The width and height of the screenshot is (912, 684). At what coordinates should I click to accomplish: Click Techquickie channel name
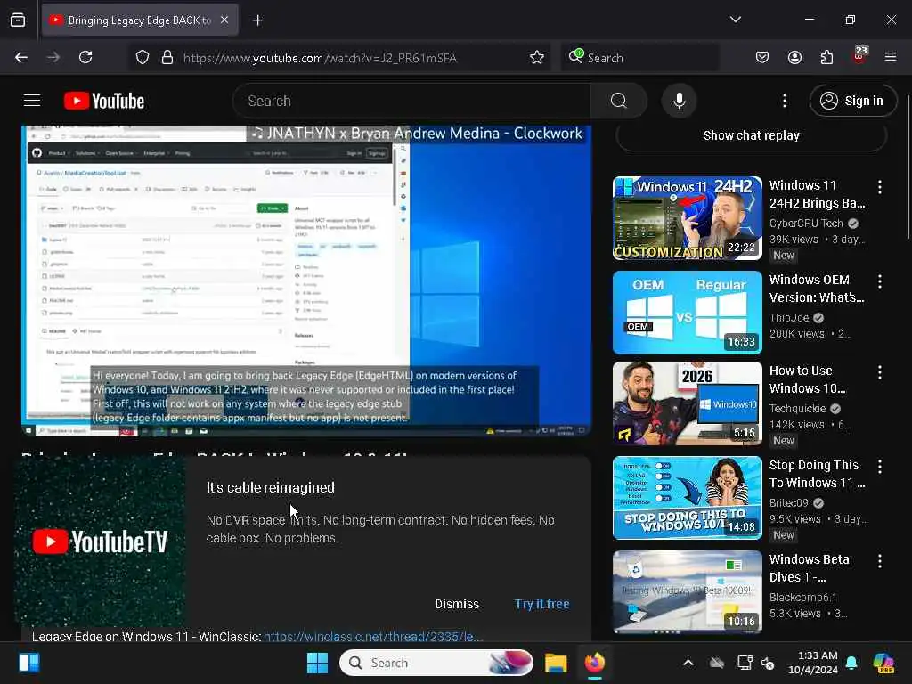pos(797,408)
